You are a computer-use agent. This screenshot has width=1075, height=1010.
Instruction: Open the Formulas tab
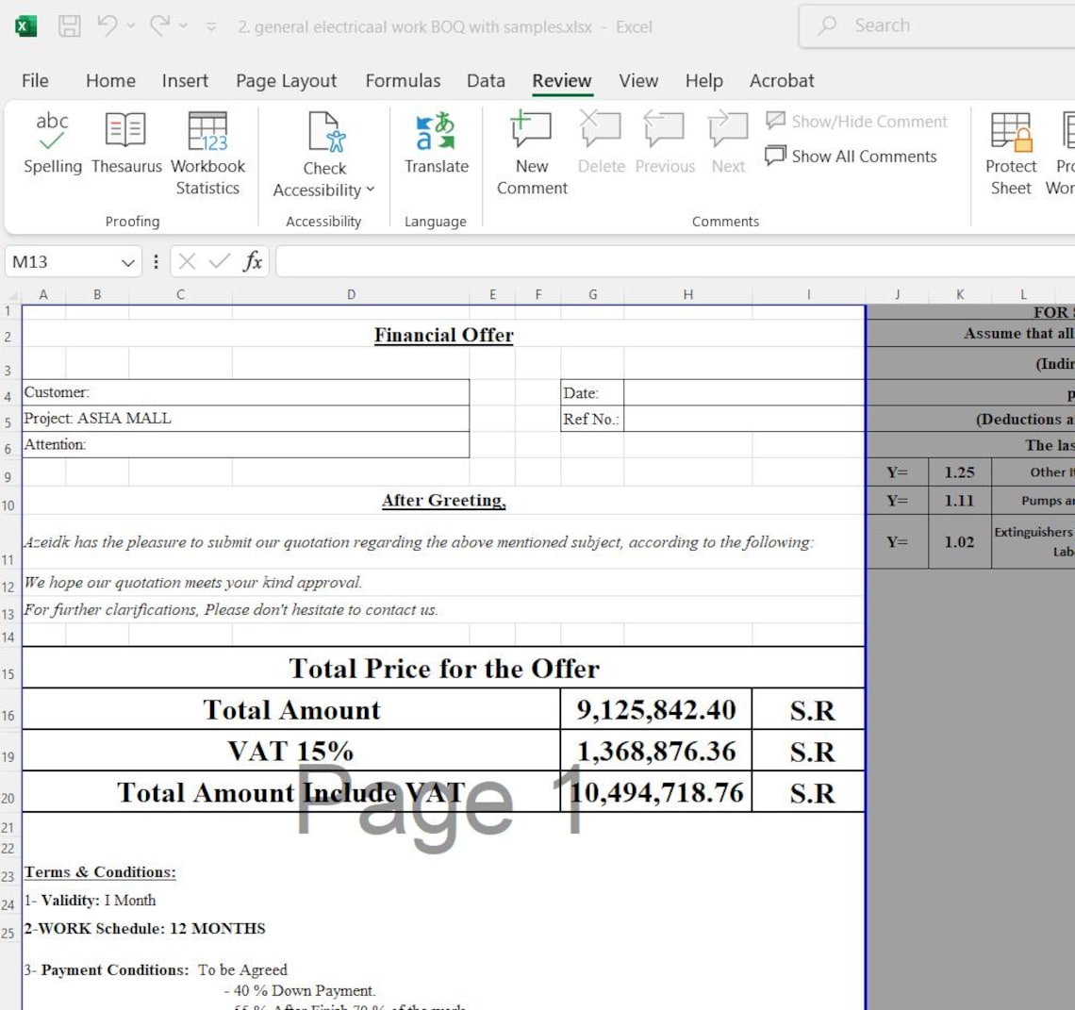(x=403, y=81)
